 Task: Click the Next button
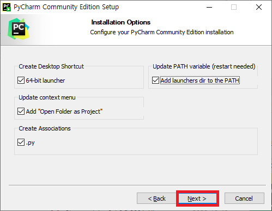tap(197, 198)
